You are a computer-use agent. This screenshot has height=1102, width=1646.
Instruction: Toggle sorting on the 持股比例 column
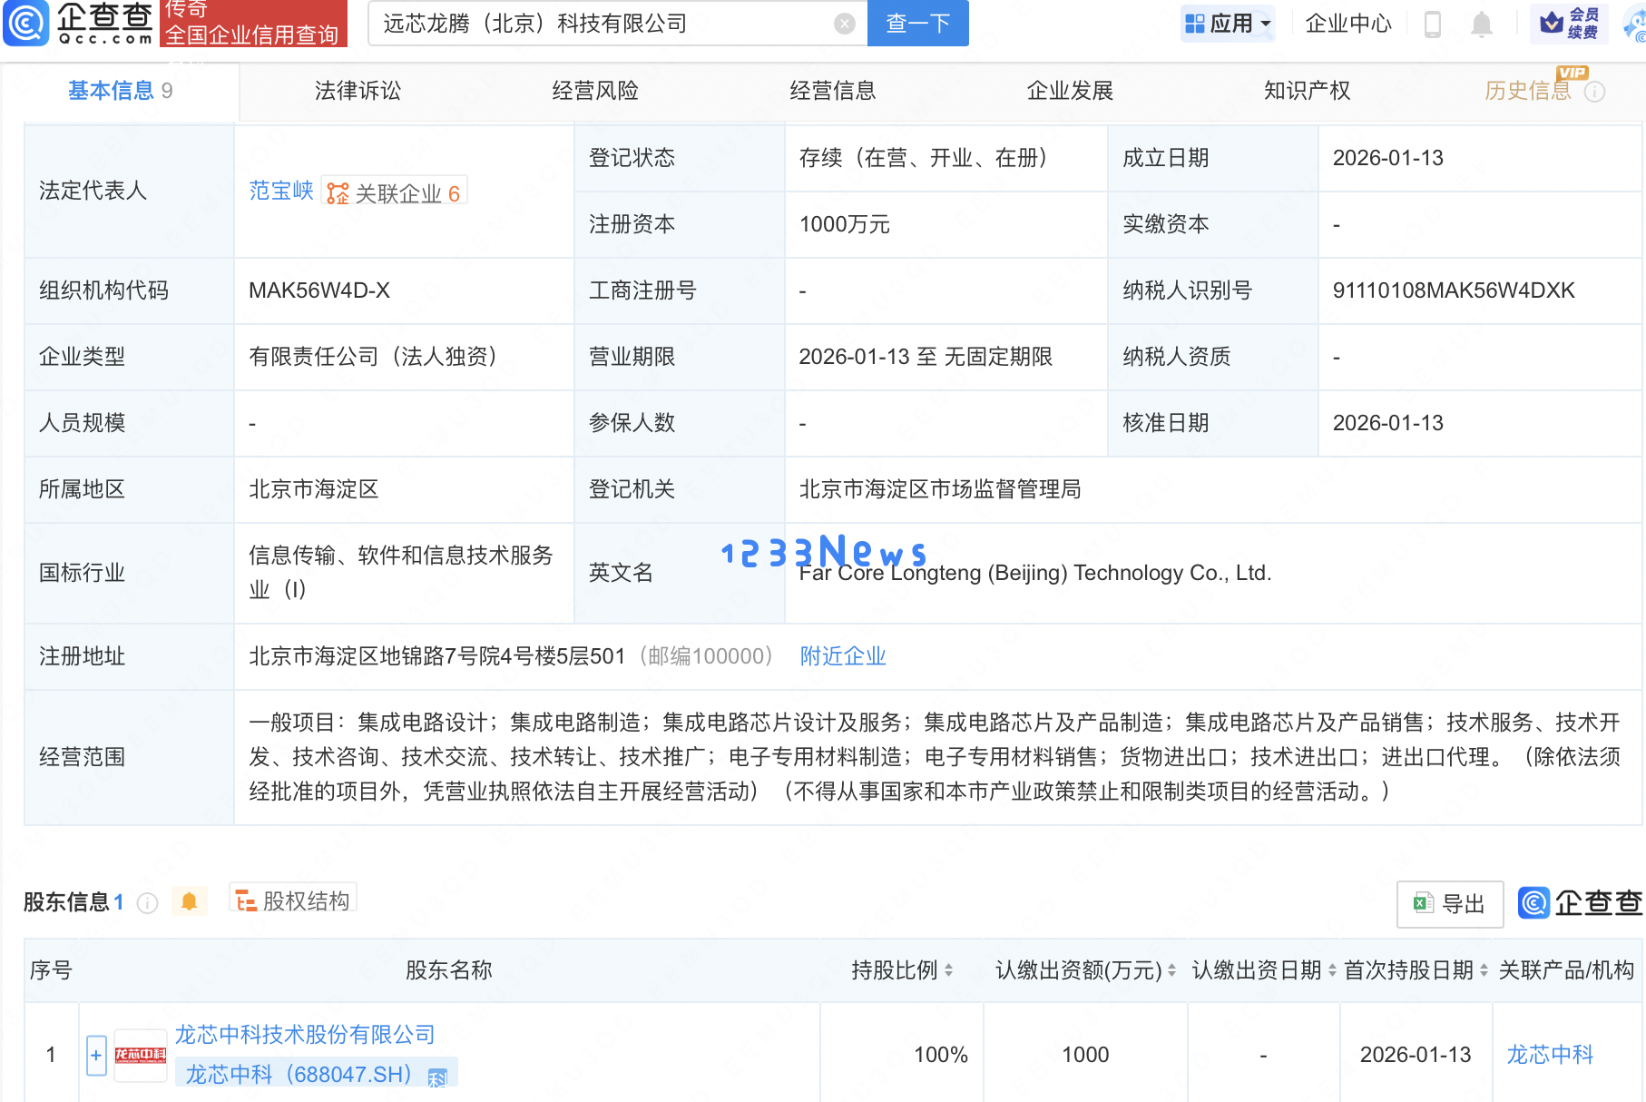pos(950,969)
